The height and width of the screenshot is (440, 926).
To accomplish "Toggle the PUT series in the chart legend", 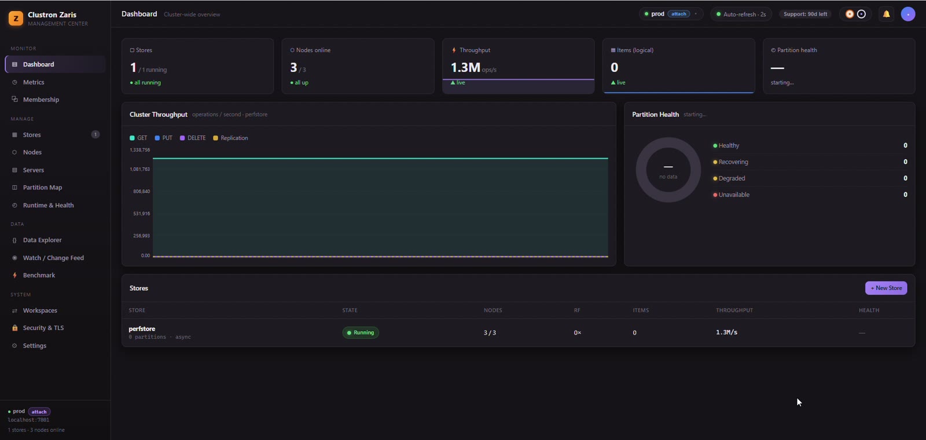I will (164, 138).
